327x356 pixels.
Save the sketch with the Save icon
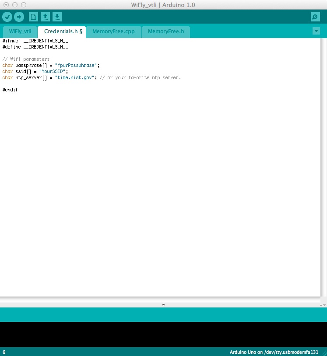[x=57, y=17]
